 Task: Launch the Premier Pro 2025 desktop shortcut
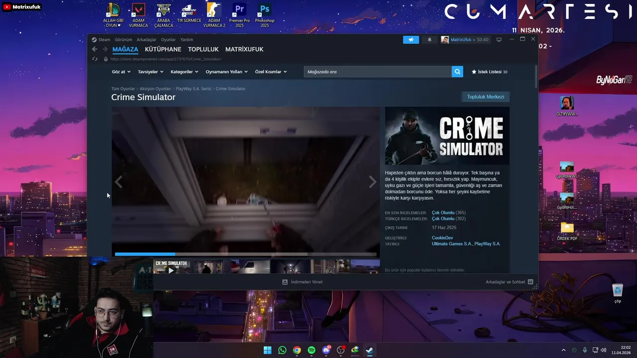[239, 16]
